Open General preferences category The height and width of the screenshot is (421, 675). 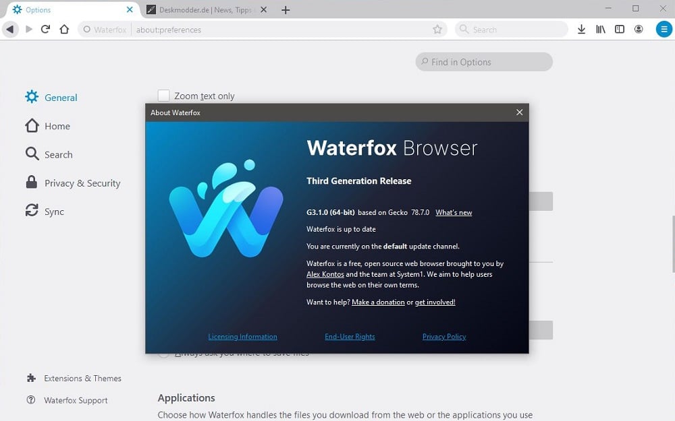[x=51, y=97]
